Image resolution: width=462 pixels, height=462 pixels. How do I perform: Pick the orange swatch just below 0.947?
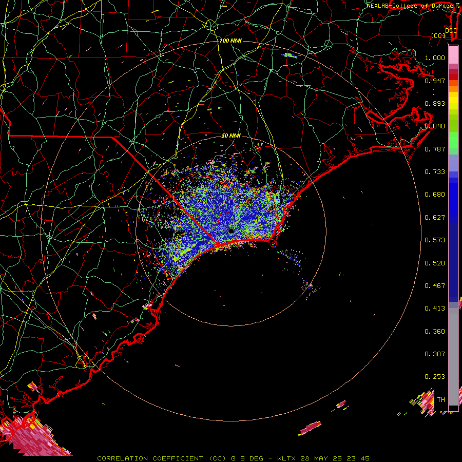(x=453, y=83)
